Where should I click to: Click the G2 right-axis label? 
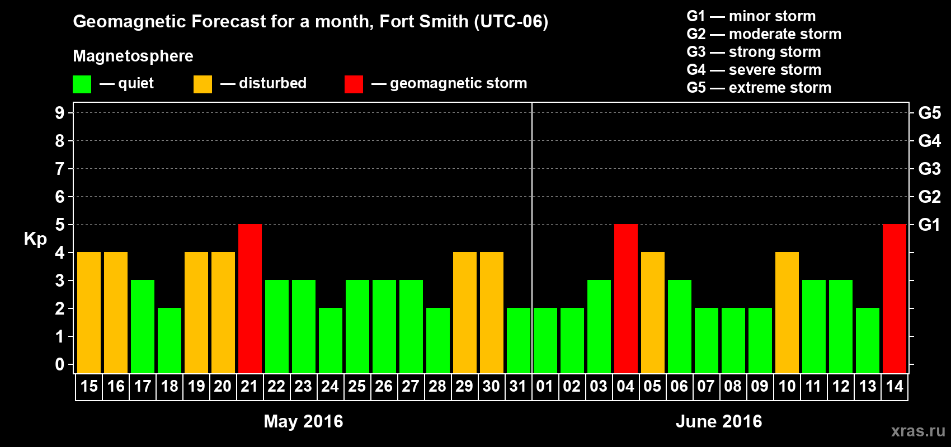[x=930, y=197]
